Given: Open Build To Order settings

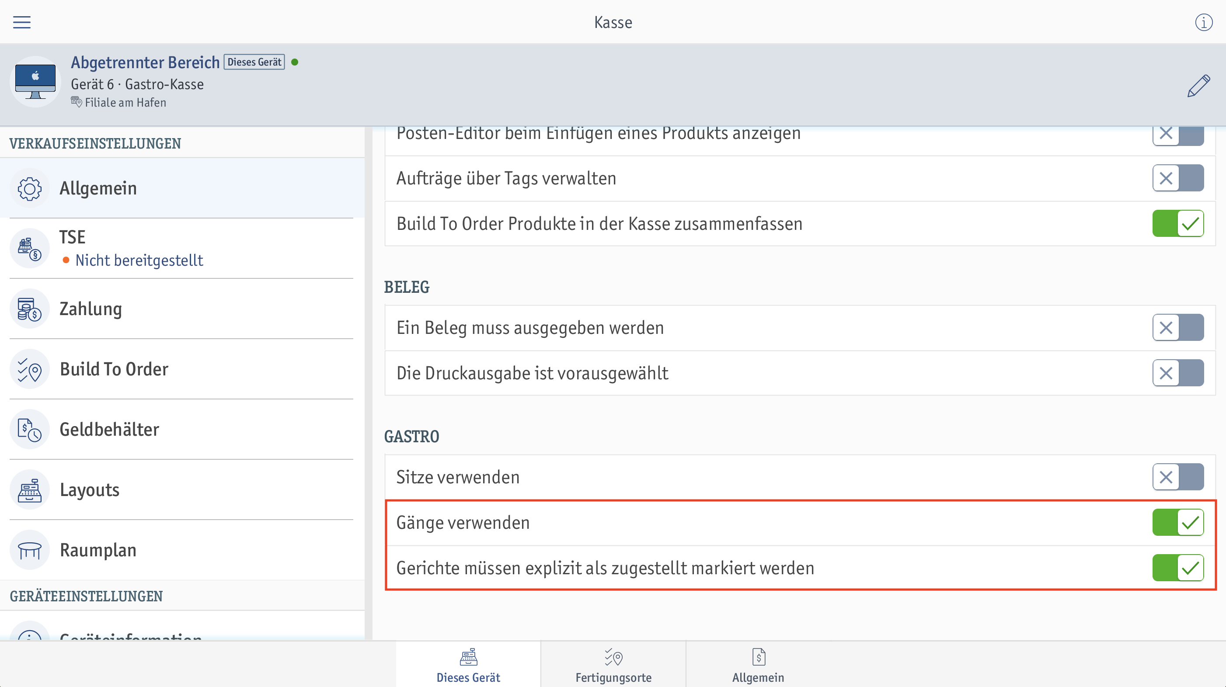Looking at the screenshot, I should (x=182, y=369).
